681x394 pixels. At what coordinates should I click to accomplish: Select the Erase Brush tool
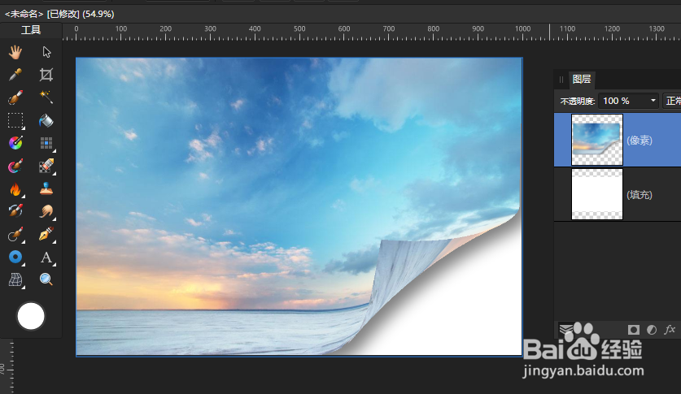pos(46,166)
